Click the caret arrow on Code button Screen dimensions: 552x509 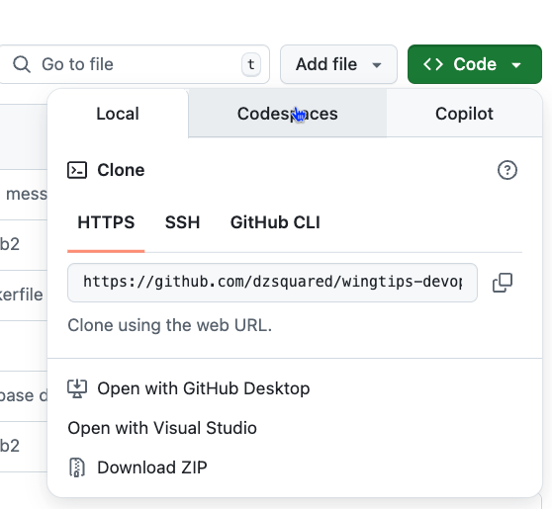(x=516, y=65)
